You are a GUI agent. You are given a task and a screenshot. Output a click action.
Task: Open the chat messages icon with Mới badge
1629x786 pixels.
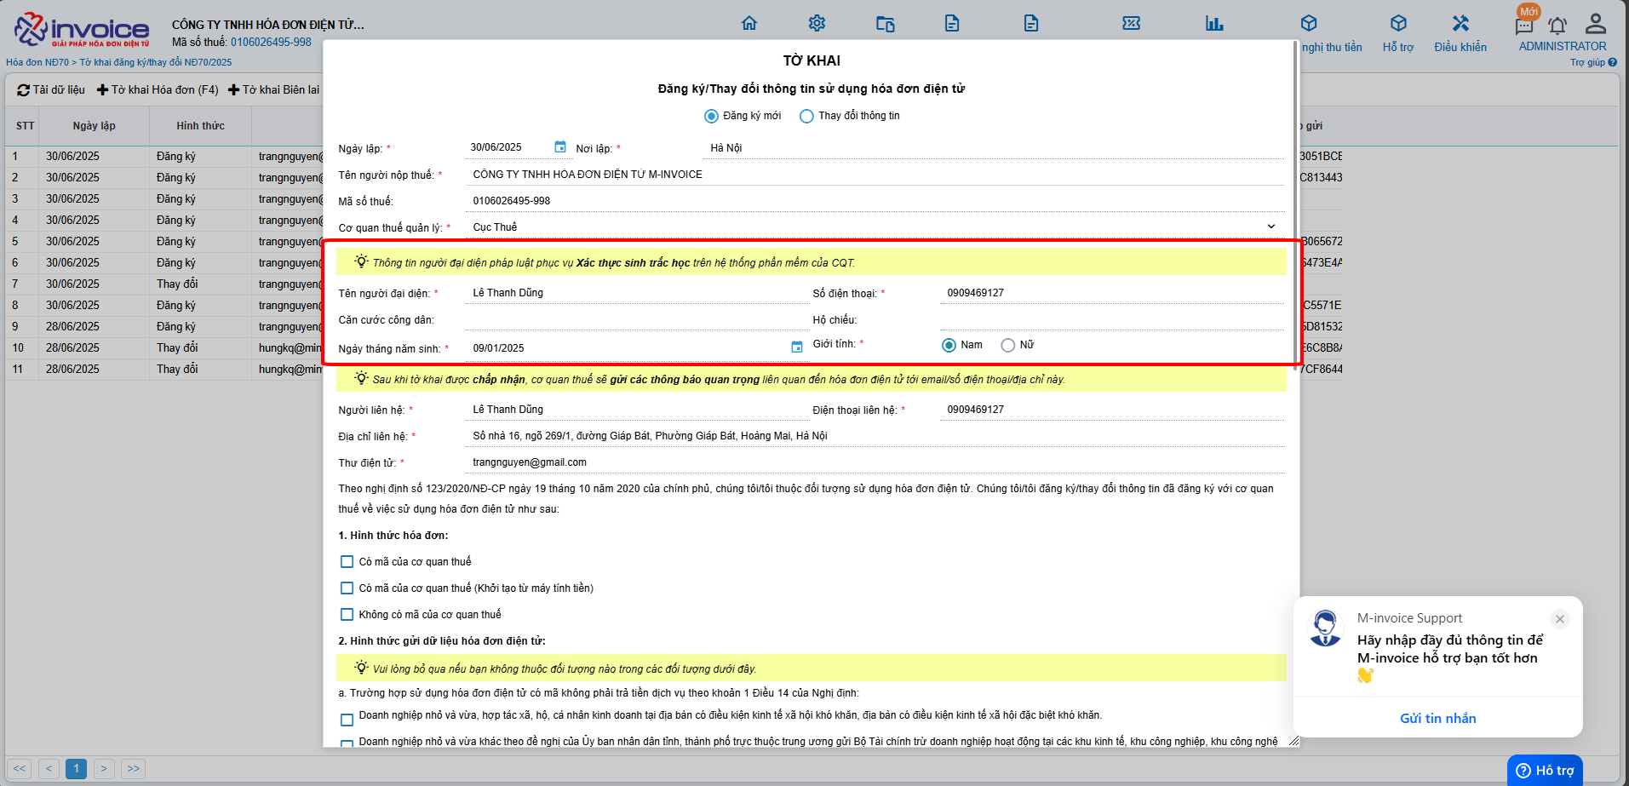(x=1524, y=26)
